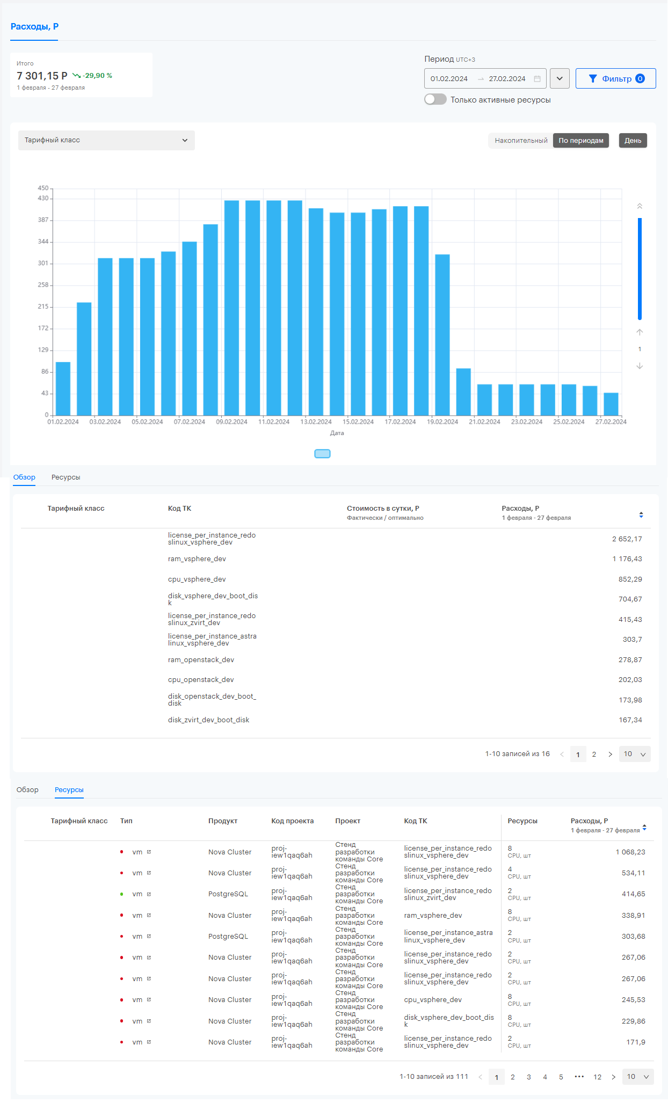Toggle Только активные ресурсы switch
Screen dimensions: 668x1117
[x=435, y=99]
